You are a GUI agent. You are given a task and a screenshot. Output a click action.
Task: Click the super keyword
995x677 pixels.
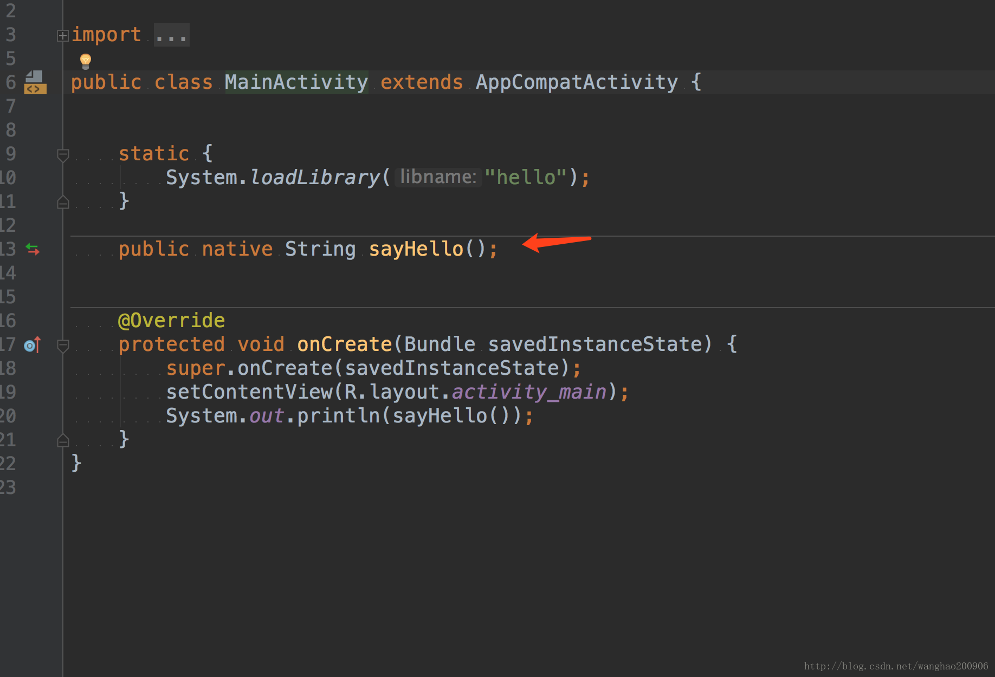(196, 368)
